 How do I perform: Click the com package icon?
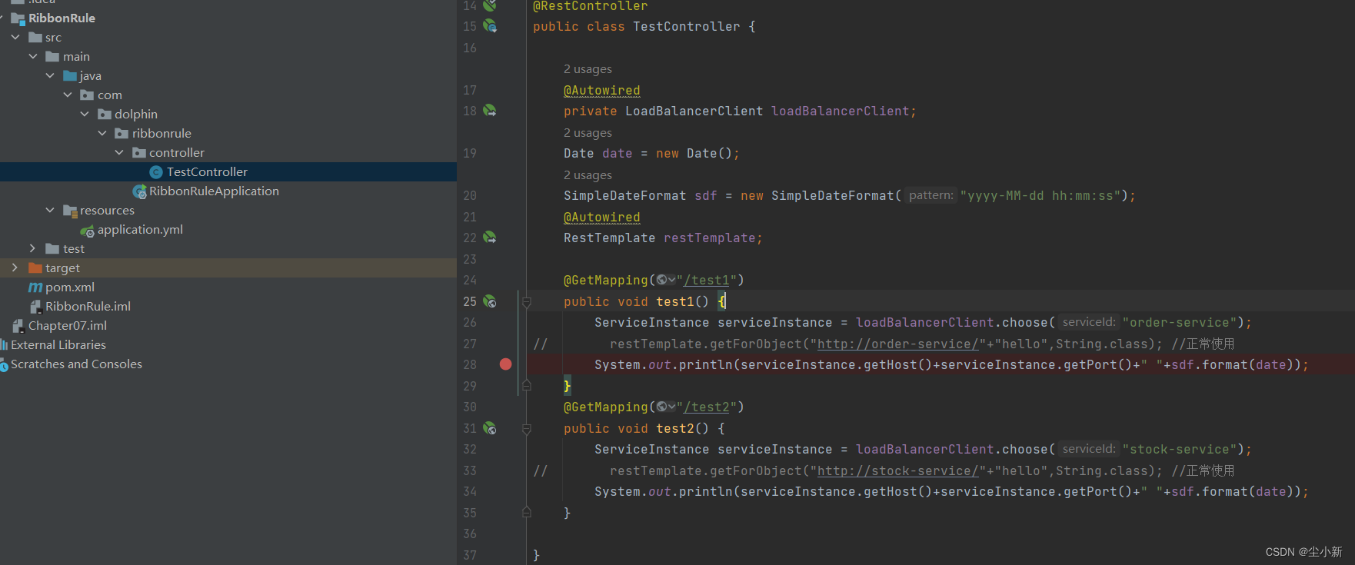87,95
